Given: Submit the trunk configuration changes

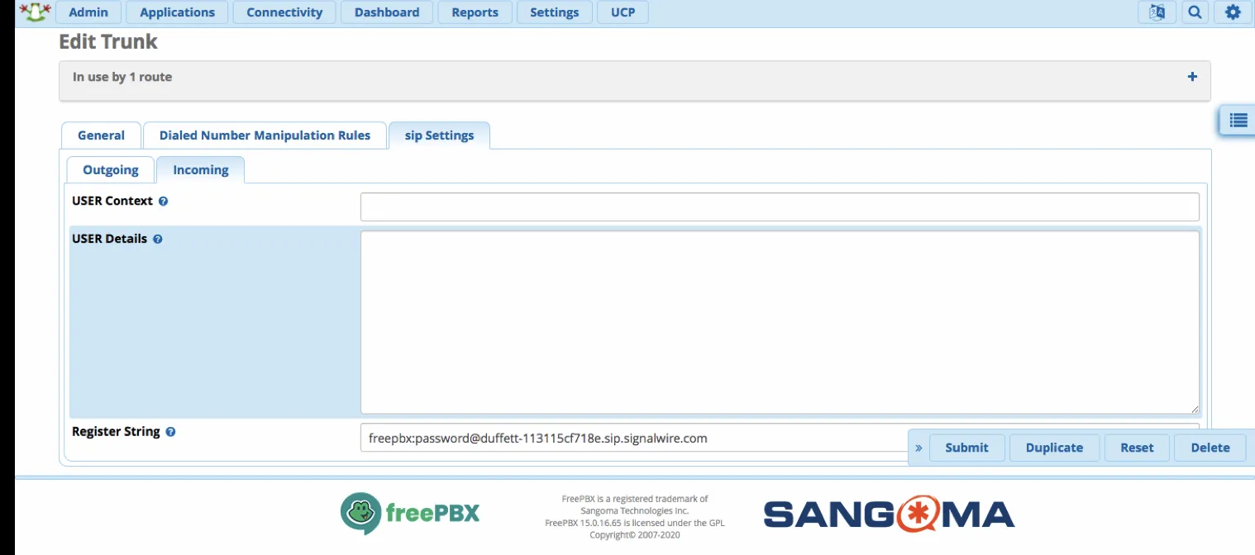Looking at the screenshot, I should 966,448.
